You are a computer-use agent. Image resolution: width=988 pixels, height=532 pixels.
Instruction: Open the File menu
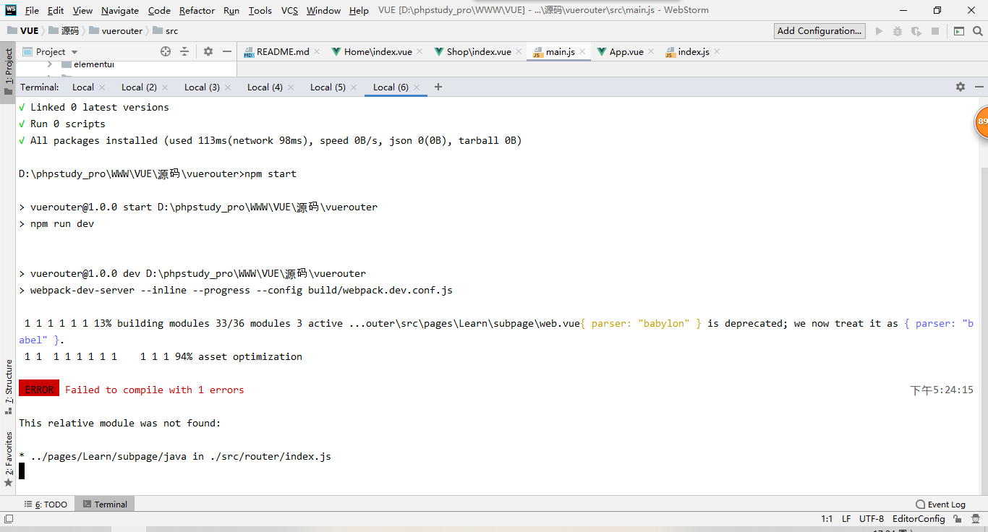pyautogui.click(x=32, y=10)
